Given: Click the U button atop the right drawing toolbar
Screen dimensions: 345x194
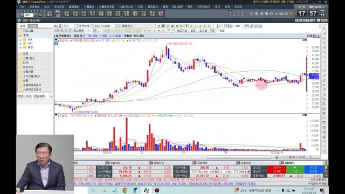Looking at the screenshot, I should [x=324, y=28].
